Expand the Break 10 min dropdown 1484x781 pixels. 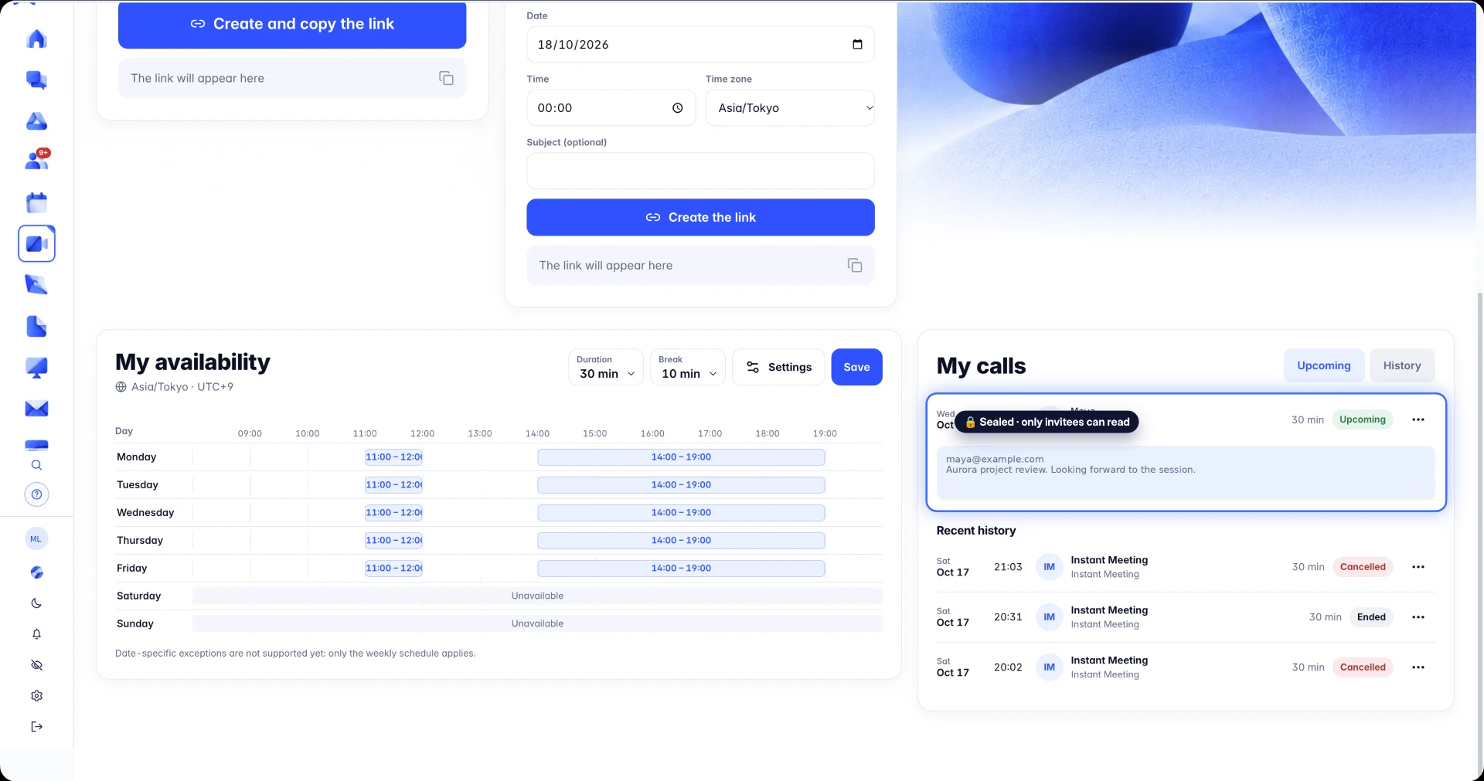[x=688, y=367]
